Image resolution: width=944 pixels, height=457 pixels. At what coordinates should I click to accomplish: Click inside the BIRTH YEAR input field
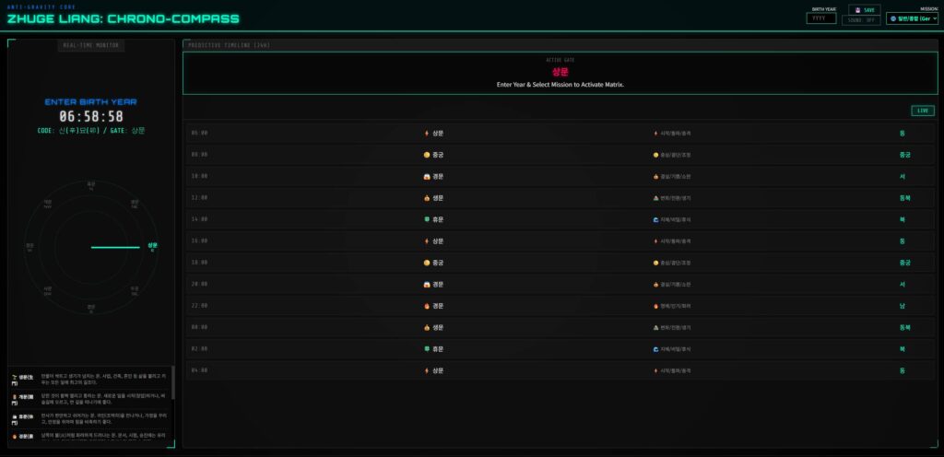pos(821,18)
